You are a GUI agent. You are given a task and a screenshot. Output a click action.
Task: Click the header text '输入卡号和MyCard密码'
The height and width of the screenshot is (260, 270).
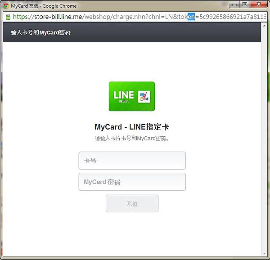[x=40, y=32]
